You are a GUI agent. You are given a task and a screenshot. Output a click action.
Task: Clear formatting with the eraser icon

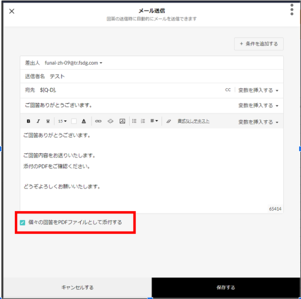(168, 121)
